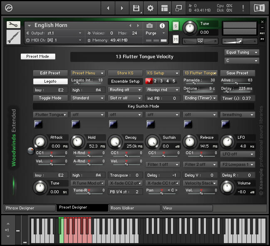Click the small red ball icon near Attack
Image resolution: width=270 pixels, height=246 pixels.
31,151
